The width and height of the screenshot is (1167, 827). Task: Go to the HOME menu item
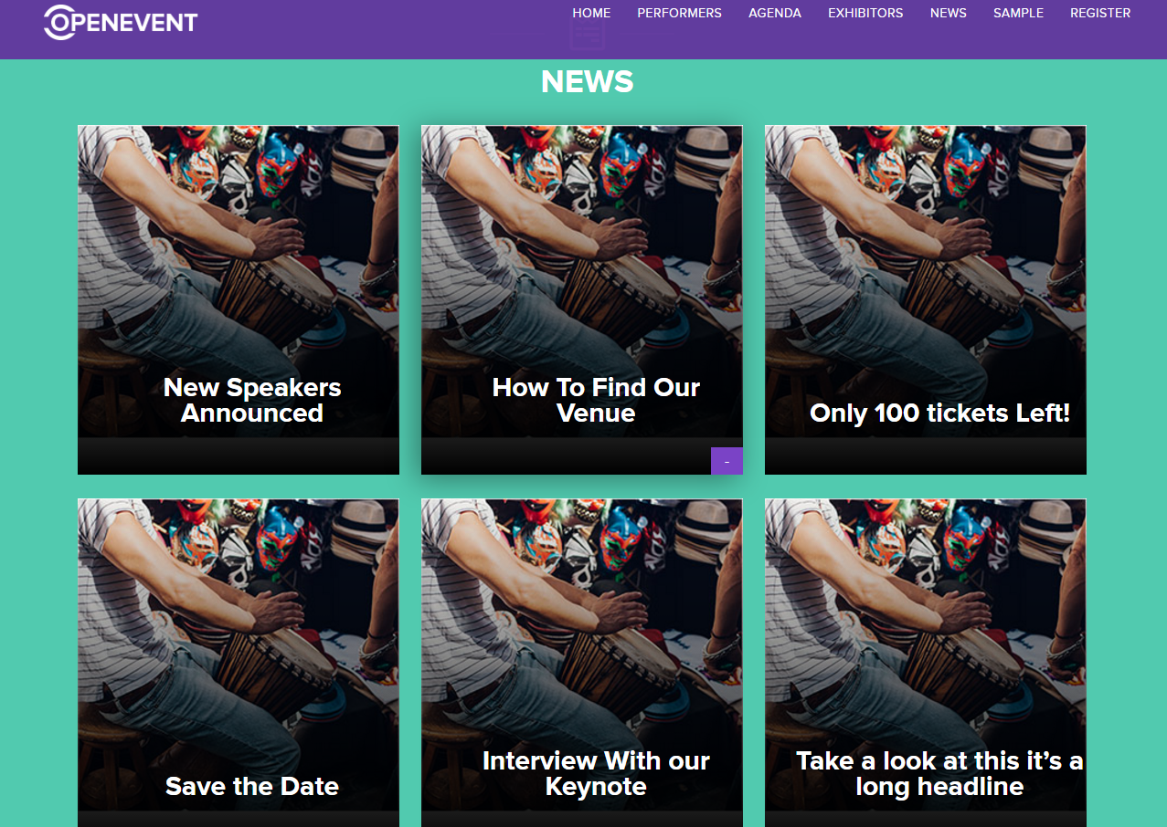[591, 13]
